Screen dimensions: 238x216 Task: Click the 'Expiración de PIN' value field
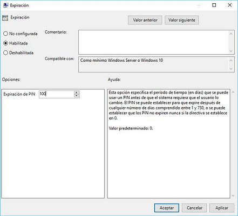point(57,94)
